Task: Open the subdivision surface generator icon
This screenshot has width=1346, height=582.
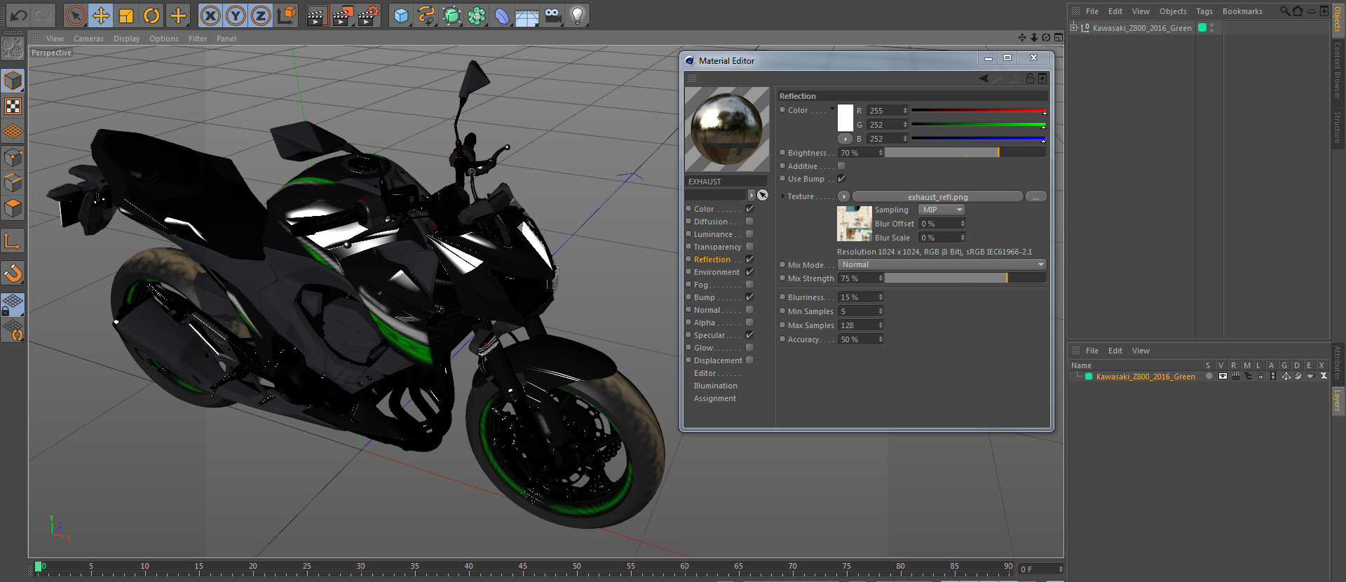Action: pyautogui.click(x=451, y=15)
